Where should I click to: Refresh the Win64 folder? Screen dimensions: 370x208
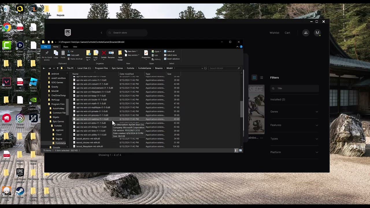(x=205, y=68)
